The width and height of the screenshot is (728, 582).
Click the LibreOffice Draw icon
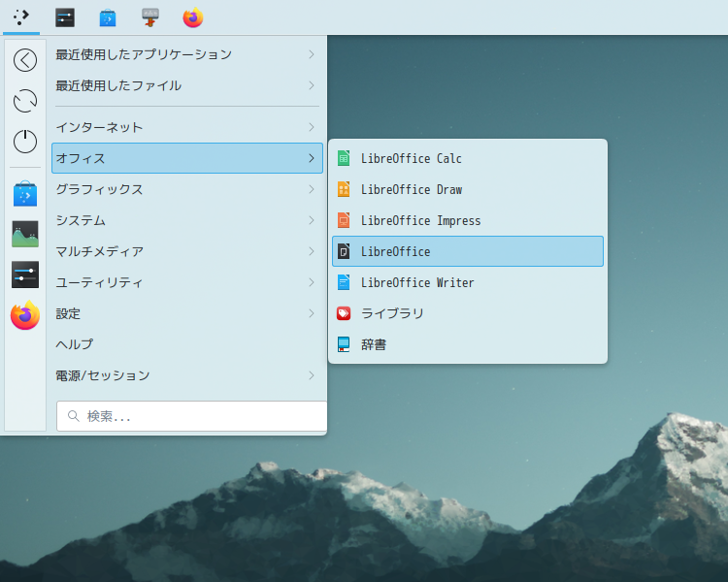(x=344, y=190)
